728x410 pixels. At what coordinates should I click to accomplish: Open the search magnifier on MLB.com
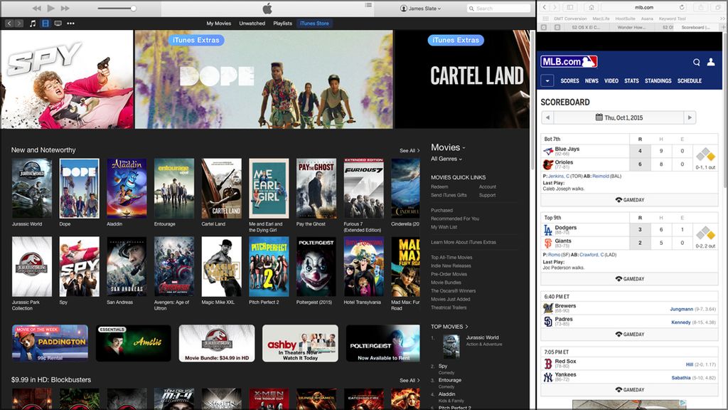pyautogui.click(x=696, y=63)
